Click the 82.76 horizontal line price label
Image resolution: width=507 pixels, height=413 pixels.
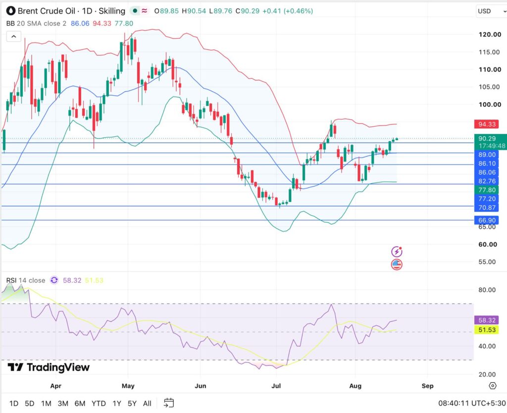click(487, 181)
